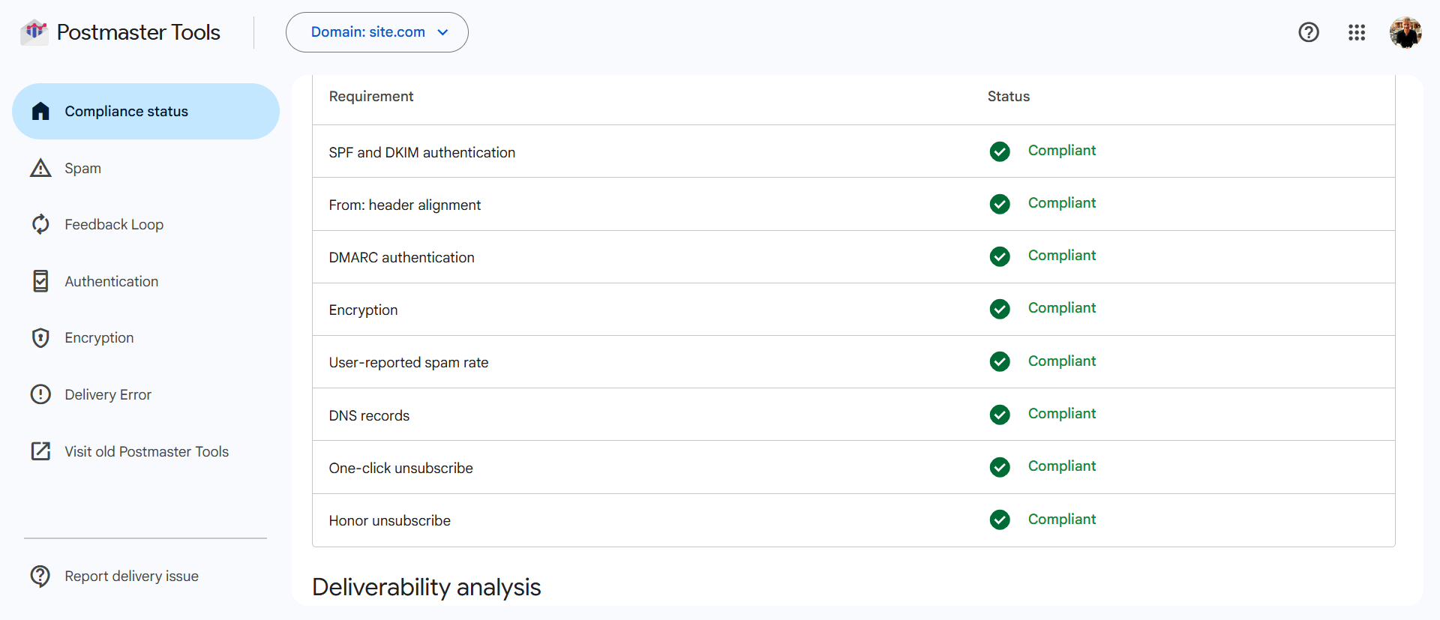Select the One-click unsubscribe requirement
The width and height of the screenshot is (1440, 620).
pos(853,467)
